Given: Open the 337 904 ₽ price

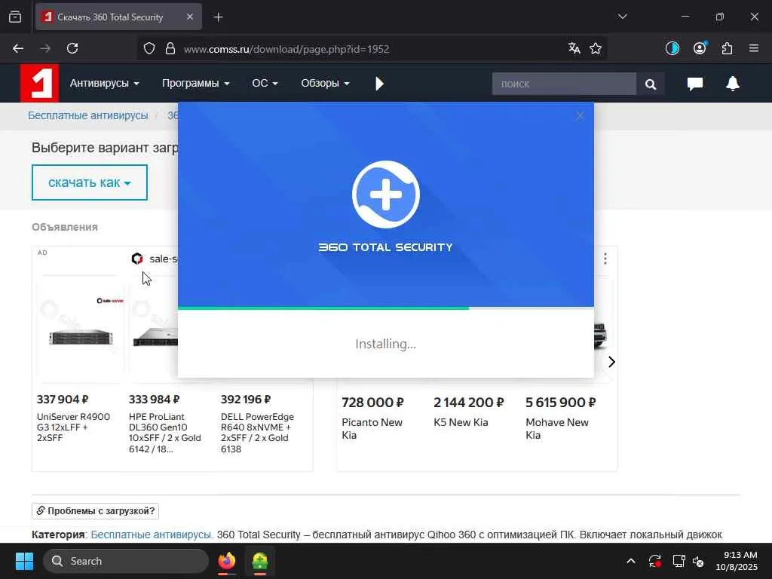Looking at the screenshot, I should click(x=63, y=400).
